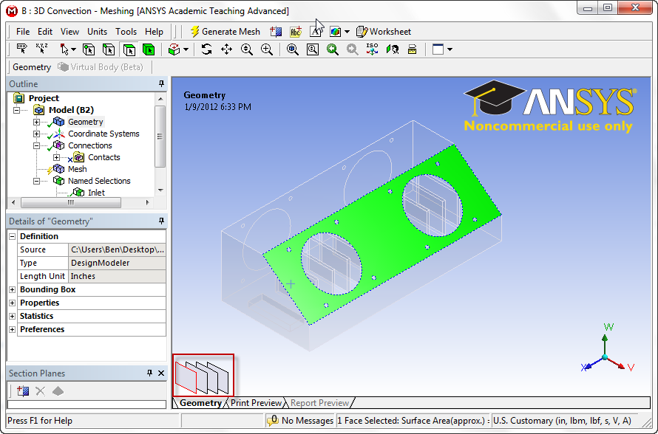Screen dimensions: 658x434
Task: Click the Source file path field
Action: [x=117, y=249]
